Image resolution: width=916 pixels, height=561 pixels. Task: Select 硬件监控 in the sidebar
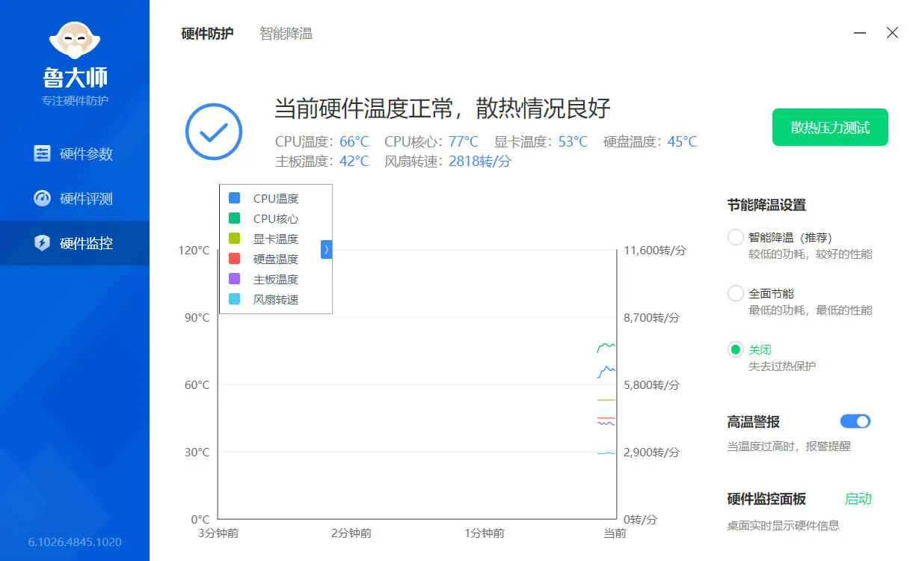click(75, 243)
